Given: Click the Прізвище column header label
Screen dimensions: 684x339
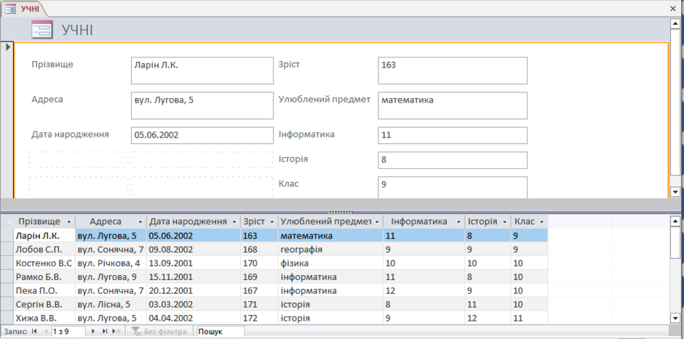Looking at the screenshot, I should pyautogui.click(x=39, y=222).
